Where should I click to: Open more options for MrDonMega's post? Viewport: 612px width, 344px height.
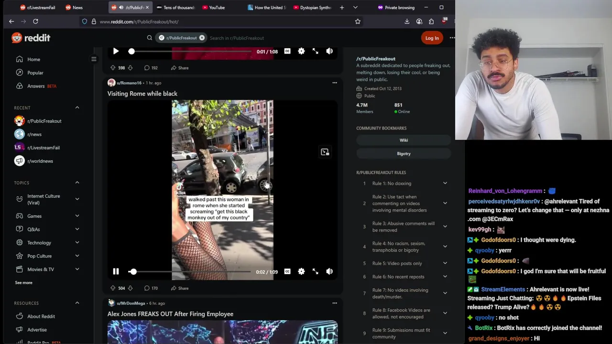(335, 303)
